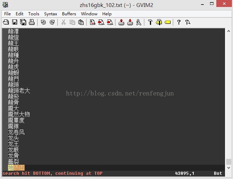The image size is (233, 179).
Task: Click the Paste clipboard icon
Action: pos(81,22)
